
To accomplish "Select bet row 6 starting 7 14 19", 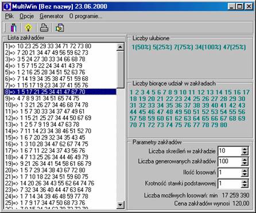I will 60,79.
